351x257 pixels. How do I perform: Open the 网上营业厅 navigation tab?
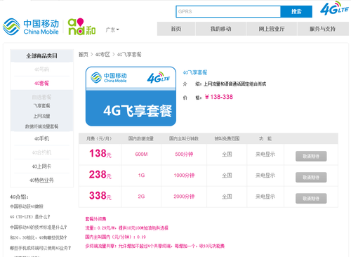pos(272,29)
